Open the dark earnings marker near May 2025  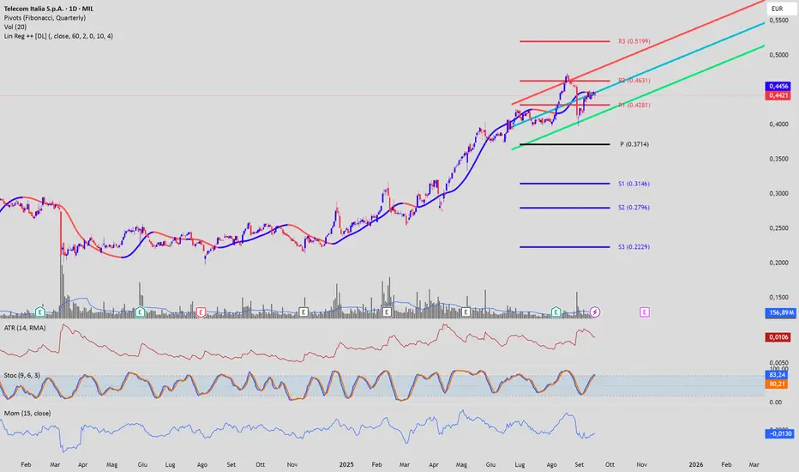click(x=466, y=312)
